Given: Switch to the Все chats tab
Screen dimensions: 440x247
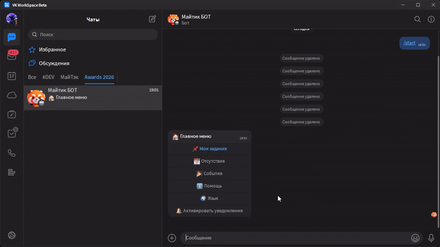Looking at the screenshot, I should click(32, 77).
